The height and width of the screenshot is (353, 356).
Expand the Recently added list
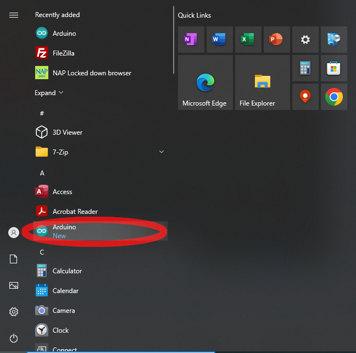49,93
